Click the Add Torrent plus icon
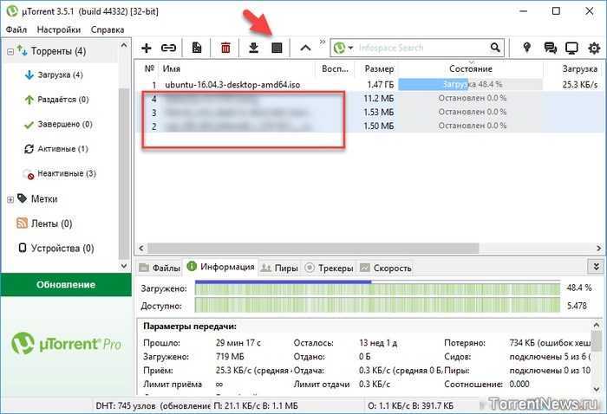The image size is (607, 414). (x=147, y=48)
